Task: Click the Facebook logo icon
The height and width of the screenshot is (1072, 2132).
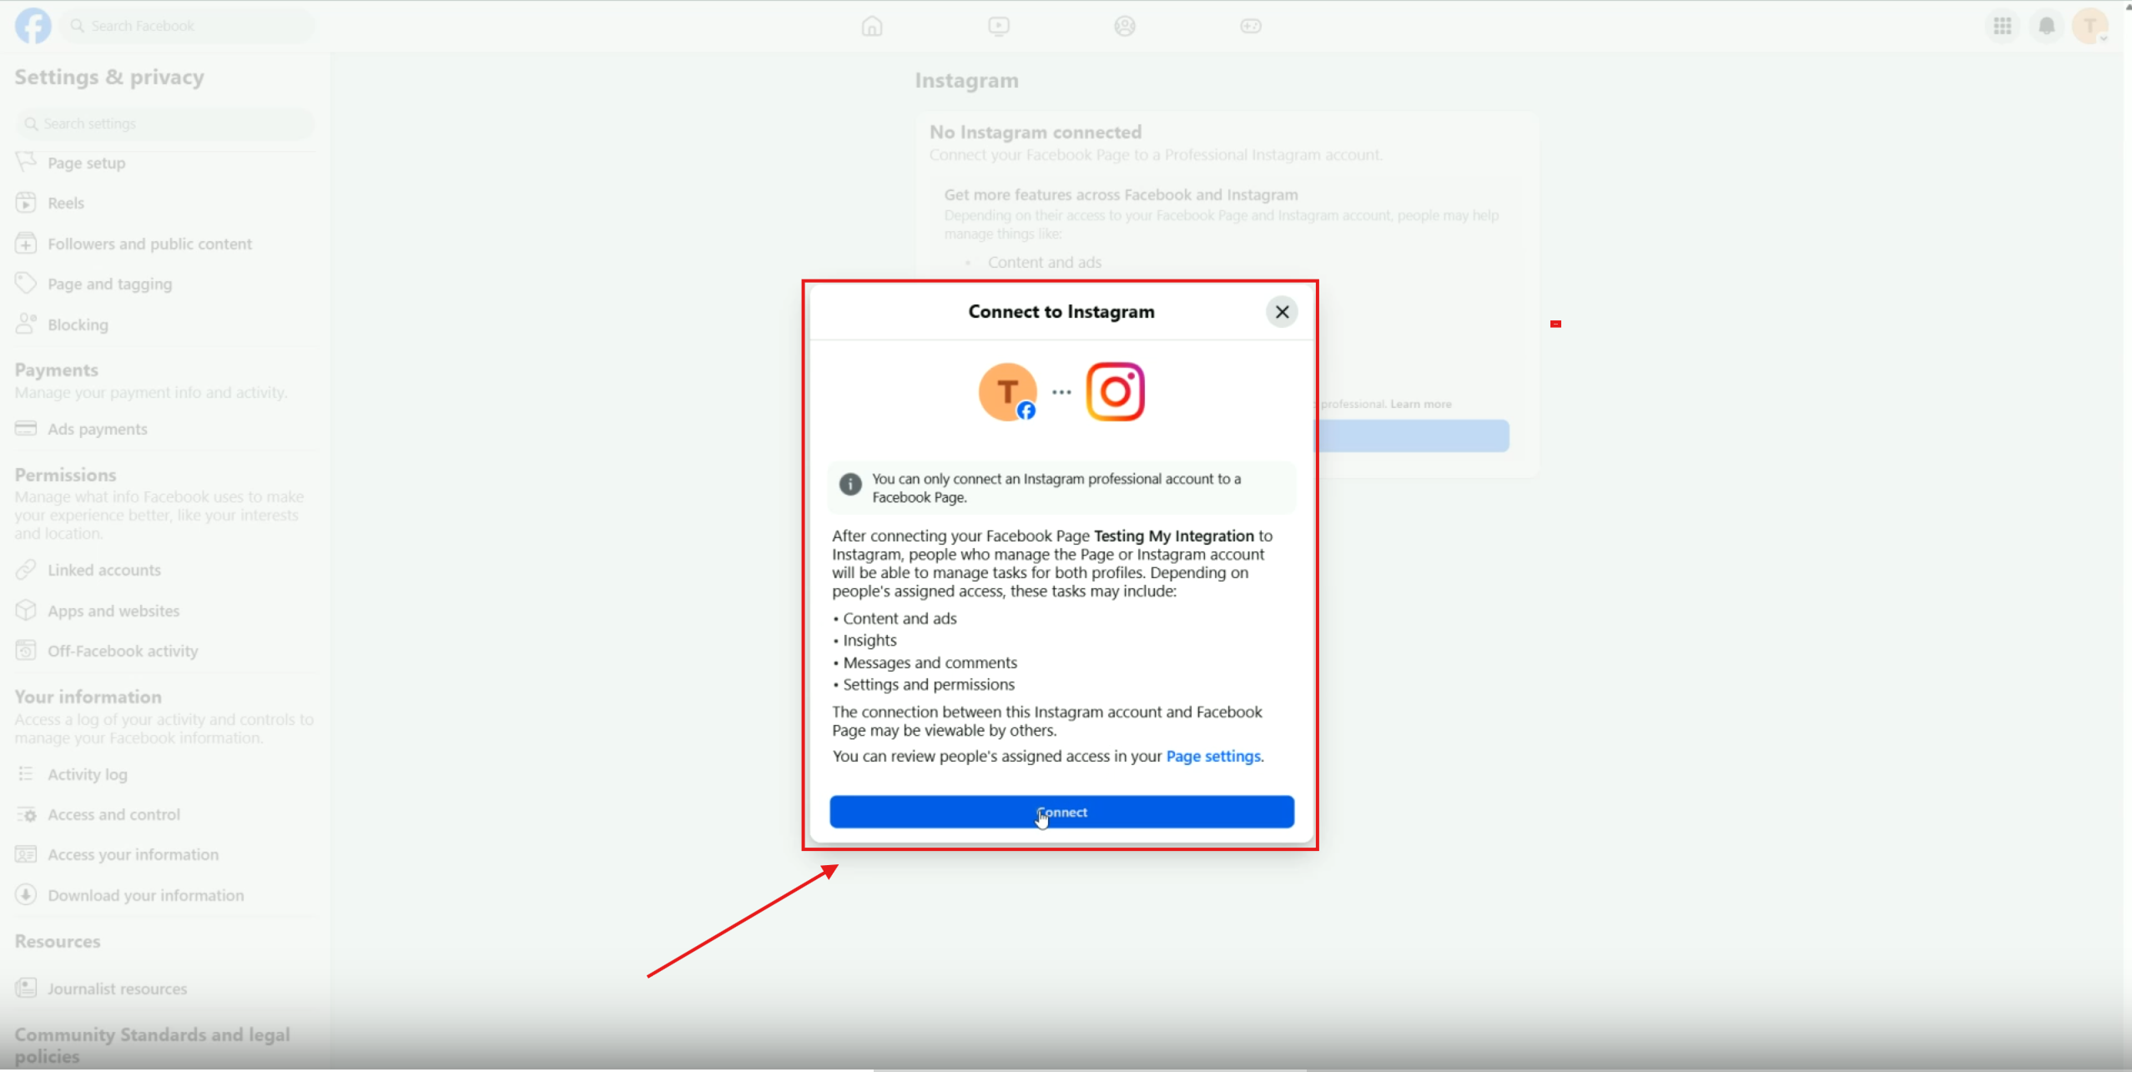Action: pyautogui.click(x=33, y=26)
